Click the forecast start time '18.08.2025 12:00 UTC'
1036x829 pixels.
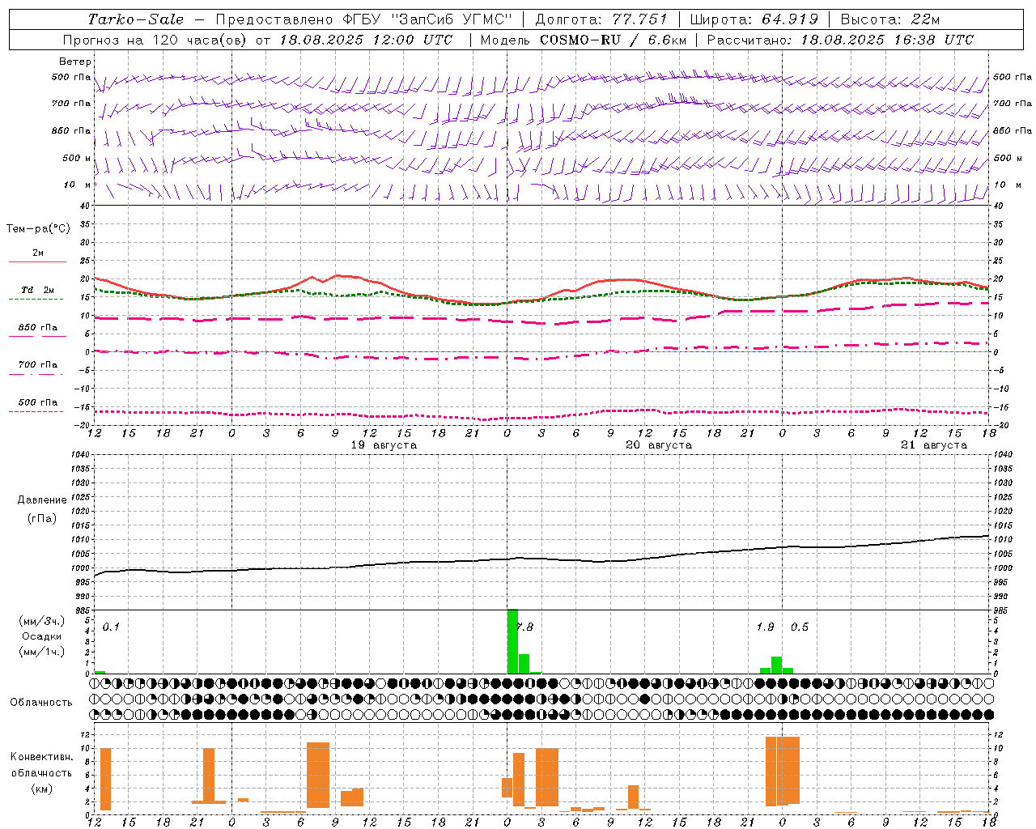(x=366, y=40)
